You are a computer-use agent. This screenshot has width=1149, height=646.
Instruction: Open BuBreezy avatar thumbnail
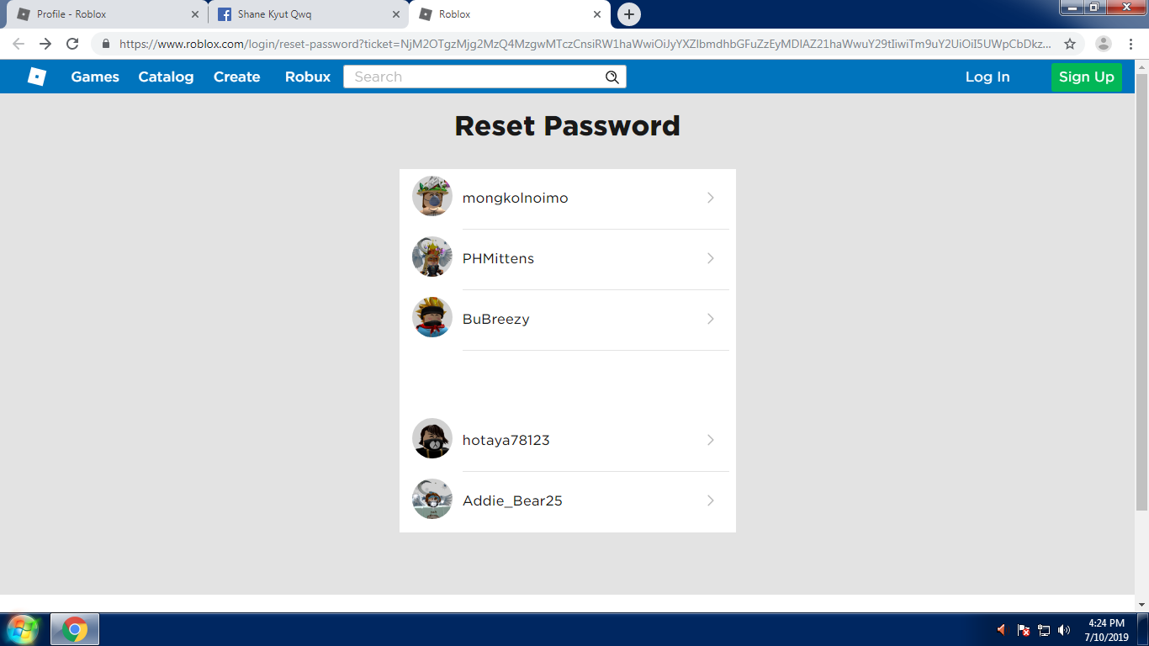[432, 318]
